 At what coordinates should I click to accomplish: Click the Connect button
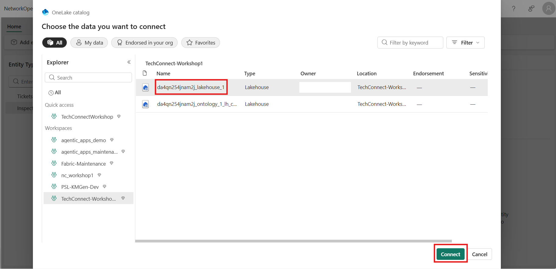(x=451, y=254)
